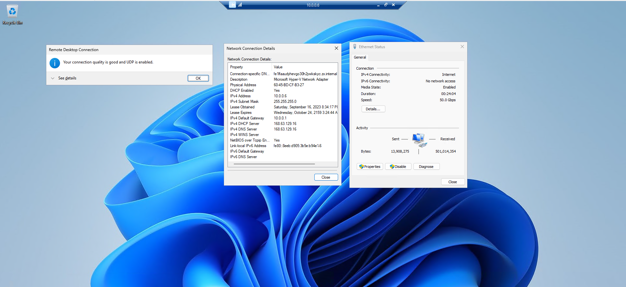Click the IPv6 Connectivity value No network access
The image size is (626, 287).
click(440, 81)
